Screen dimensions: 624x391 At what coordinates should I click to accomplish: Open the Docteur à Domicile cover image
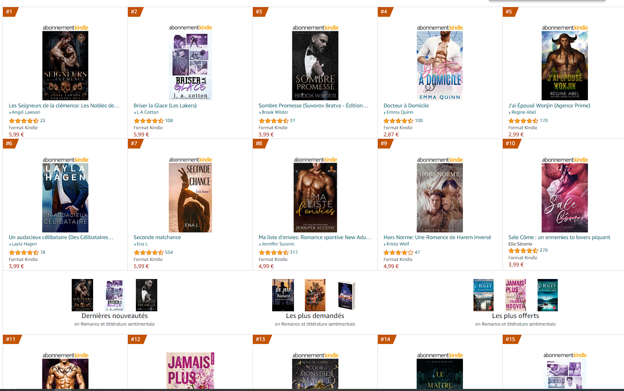440,65
